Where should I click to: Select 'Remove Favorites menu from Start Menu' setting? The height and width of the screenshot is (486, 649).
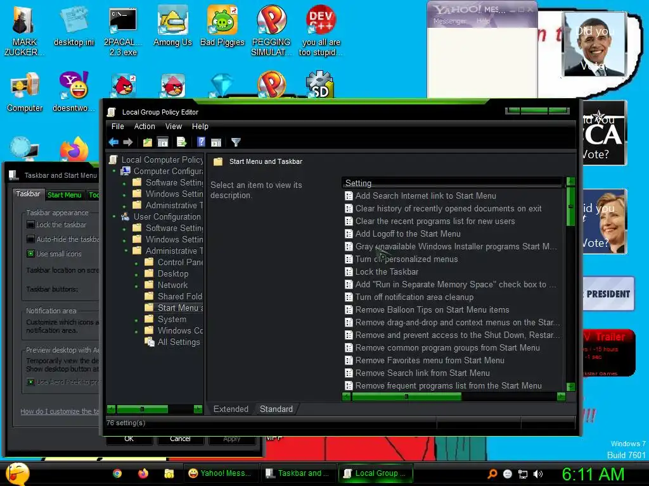(425, 360)
